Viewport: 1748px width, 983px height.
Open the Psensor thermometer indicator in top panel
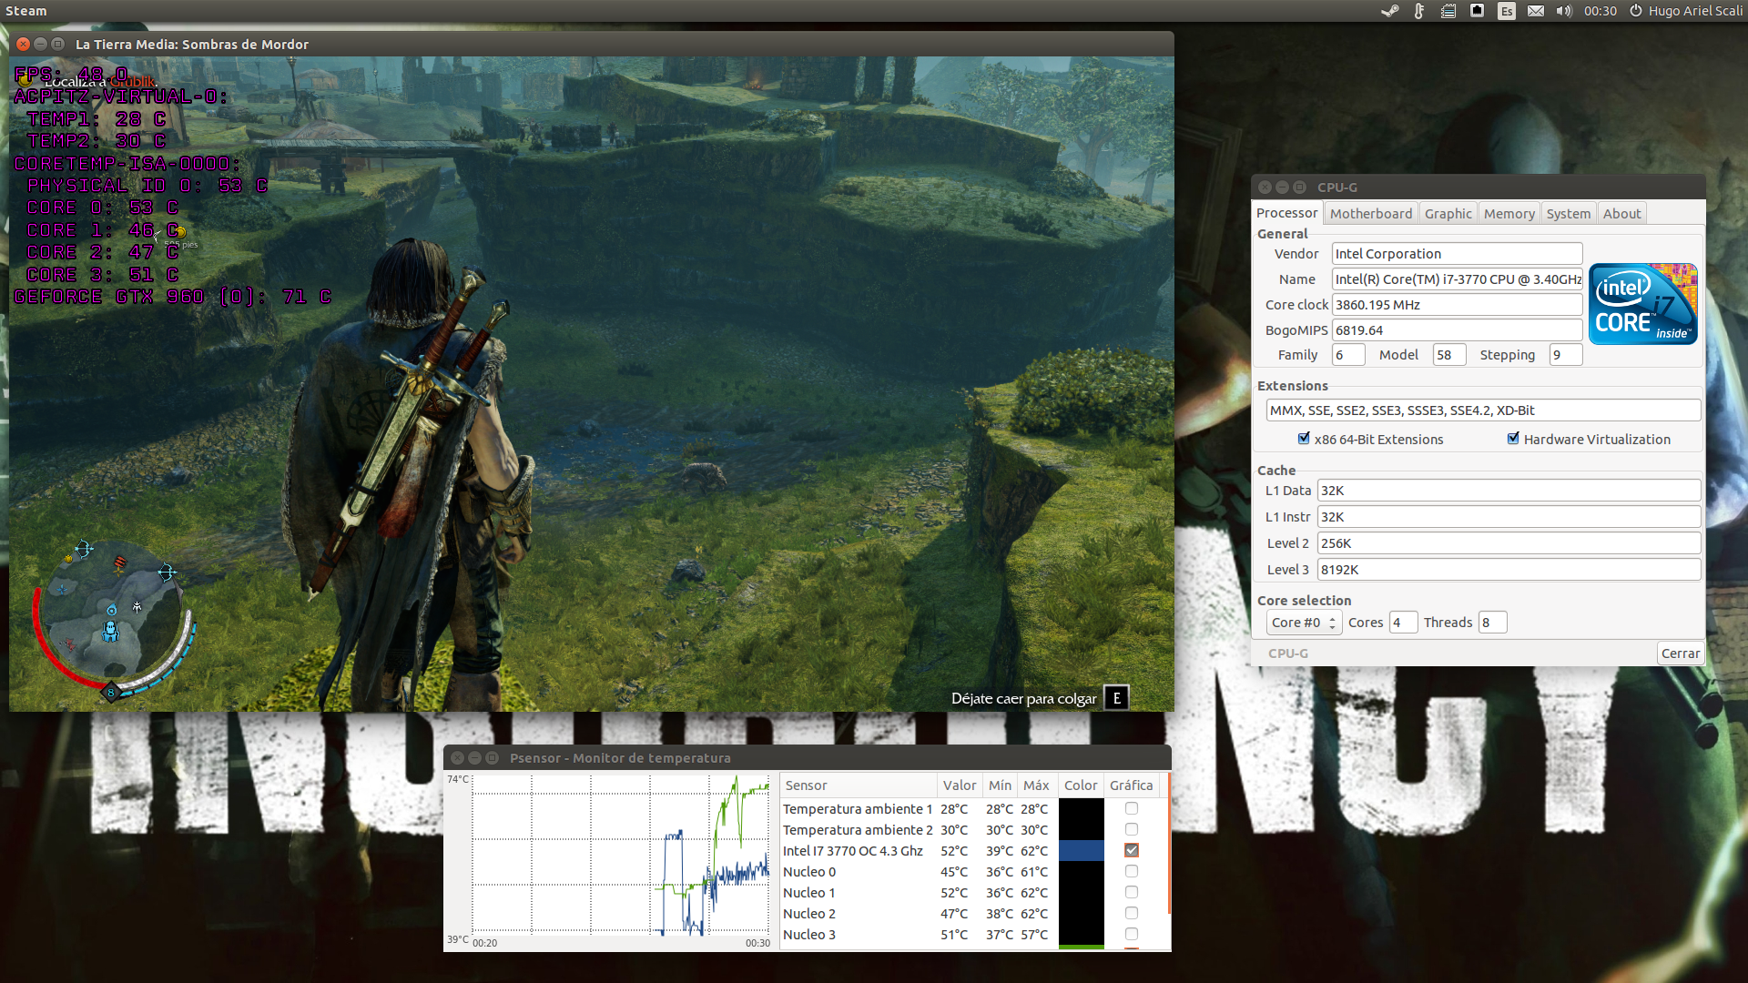point(1418,11)
